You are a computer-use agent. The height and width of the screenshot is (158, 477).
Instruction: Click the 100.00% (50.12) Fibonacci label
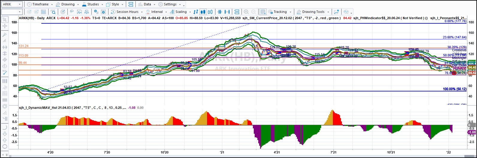point(455,89)
